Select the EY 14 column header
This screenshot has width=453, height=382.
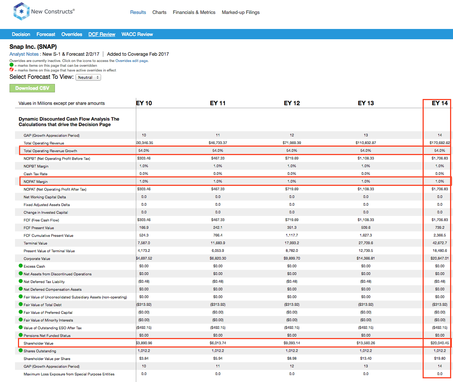coord(440,103)
